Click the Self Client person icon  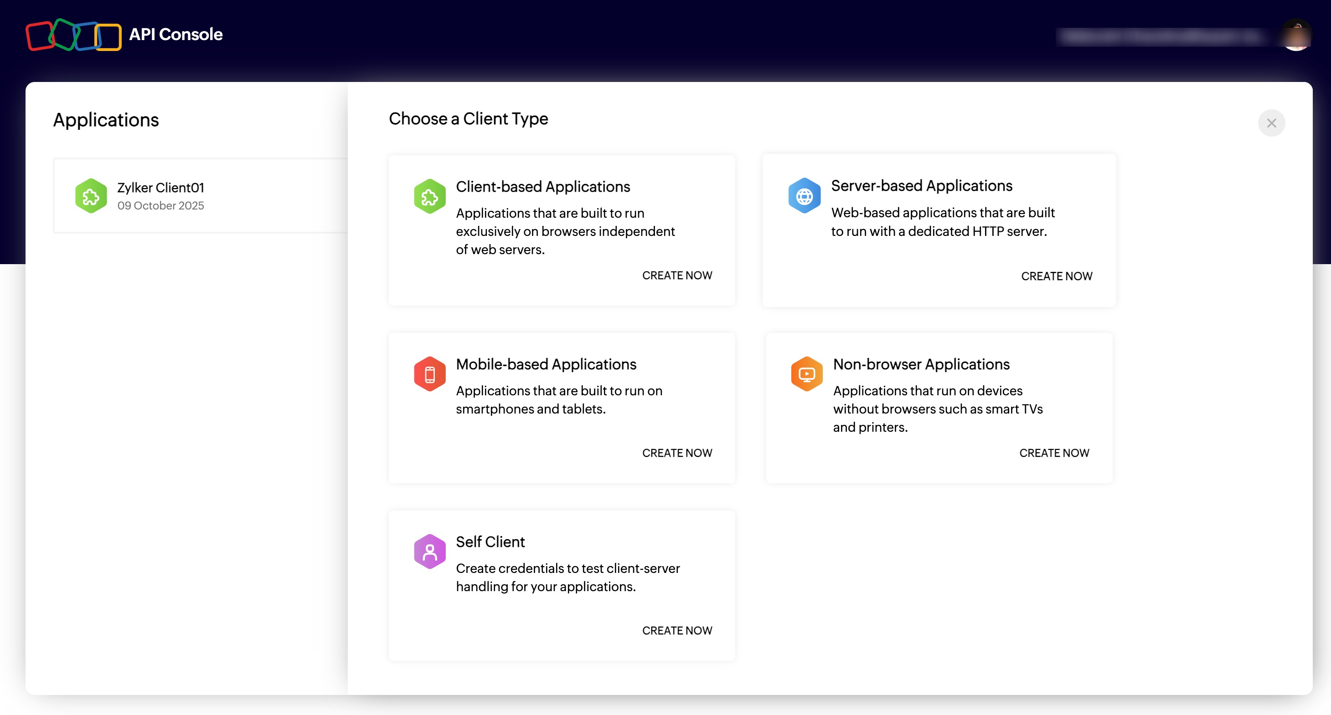429,552
